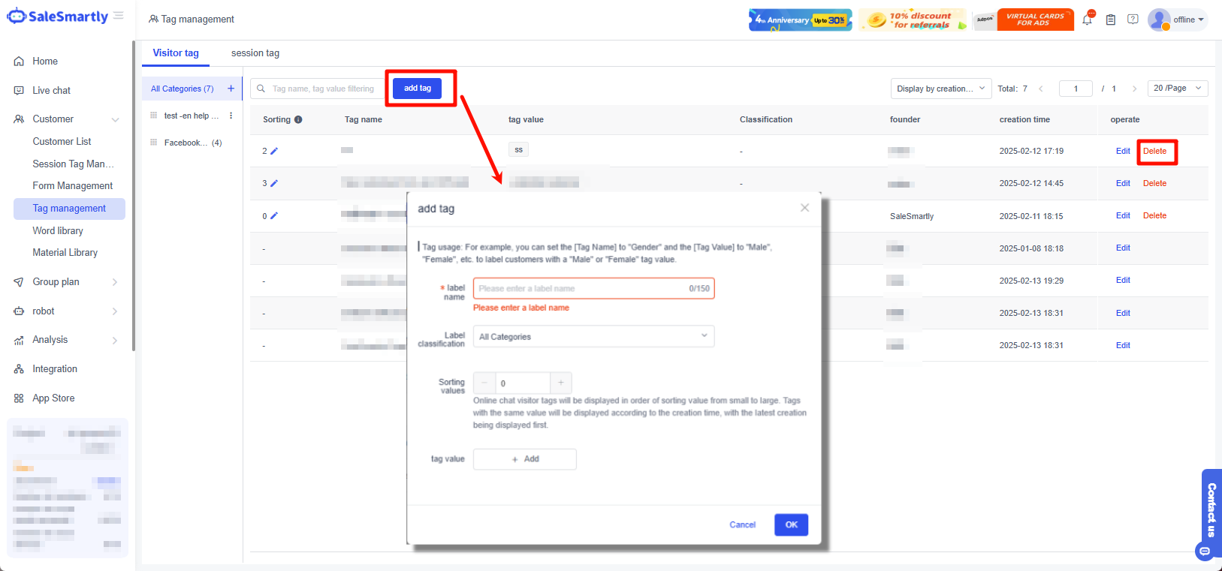Click the sorting value number field
Image resolution: width=1222 pixels, height=571 pixels.
[x=523, y=383]
